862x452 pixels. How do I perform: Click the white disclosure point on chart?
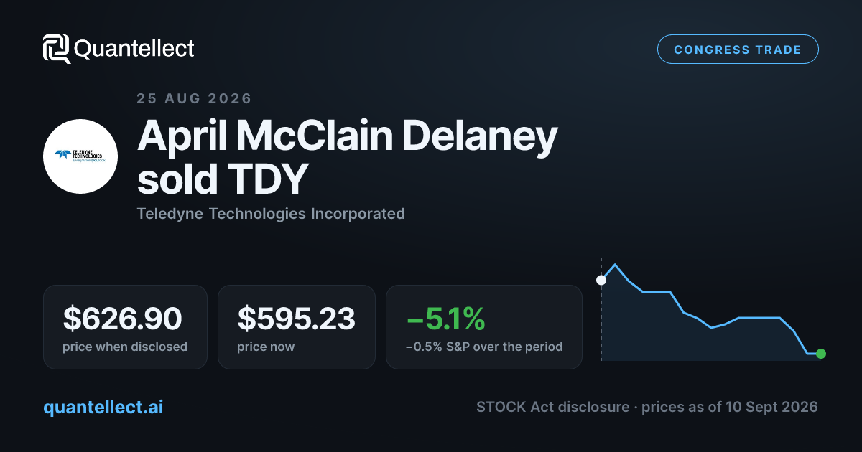(601, 280)
